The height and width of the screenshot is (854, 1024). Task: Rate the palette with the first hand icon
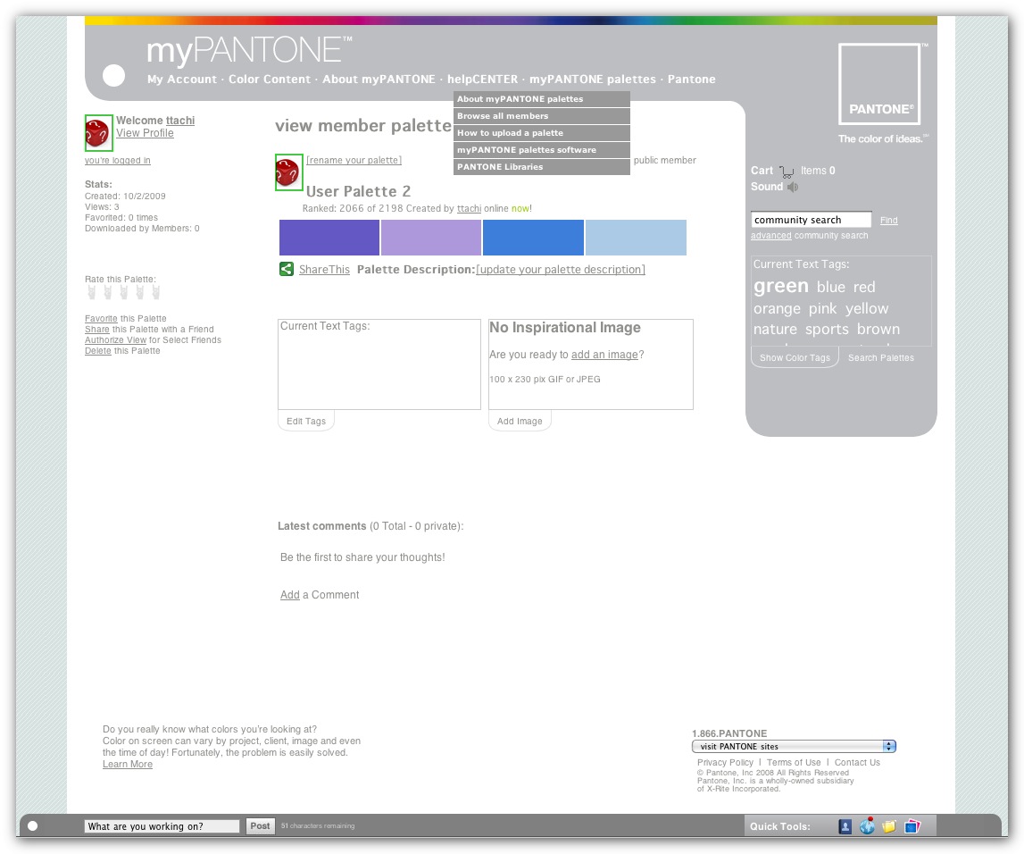[x=91, y=291]
